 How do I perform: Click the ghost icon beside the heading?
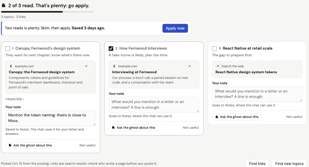click(4, 5)
